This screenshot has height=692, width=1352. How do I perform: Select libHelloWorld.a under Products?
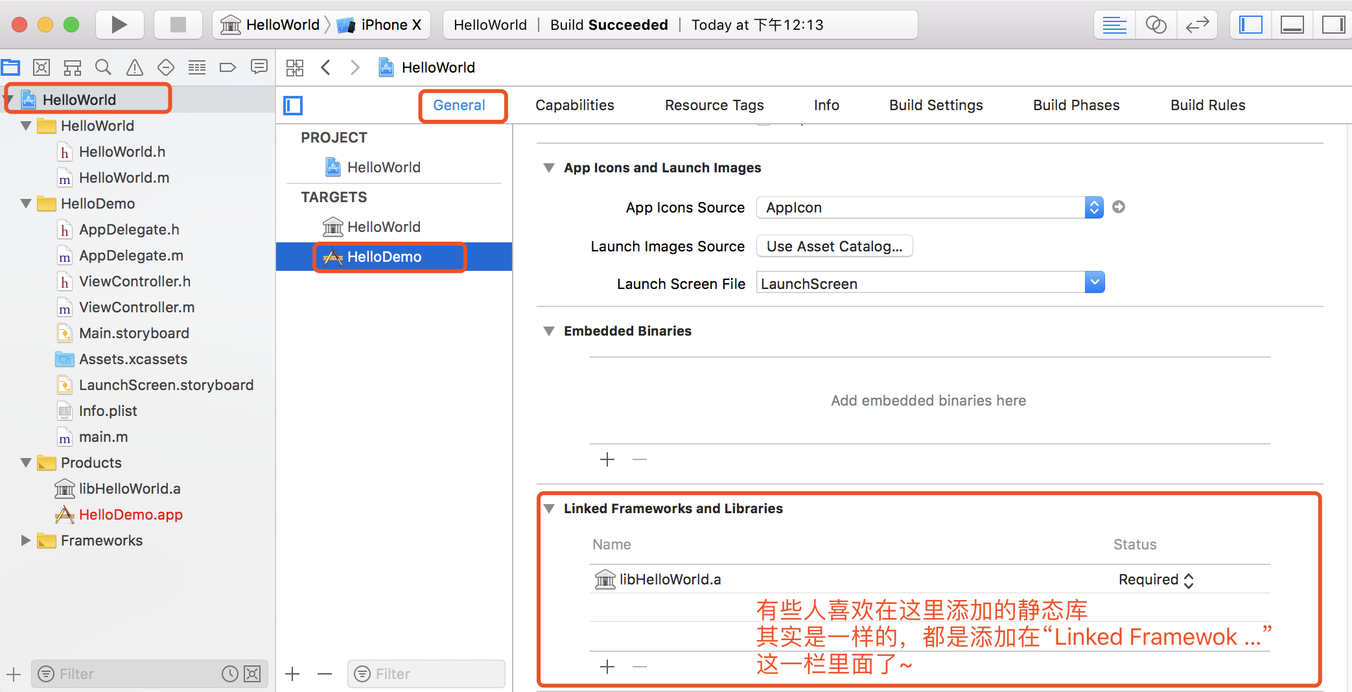coord(130,489)
